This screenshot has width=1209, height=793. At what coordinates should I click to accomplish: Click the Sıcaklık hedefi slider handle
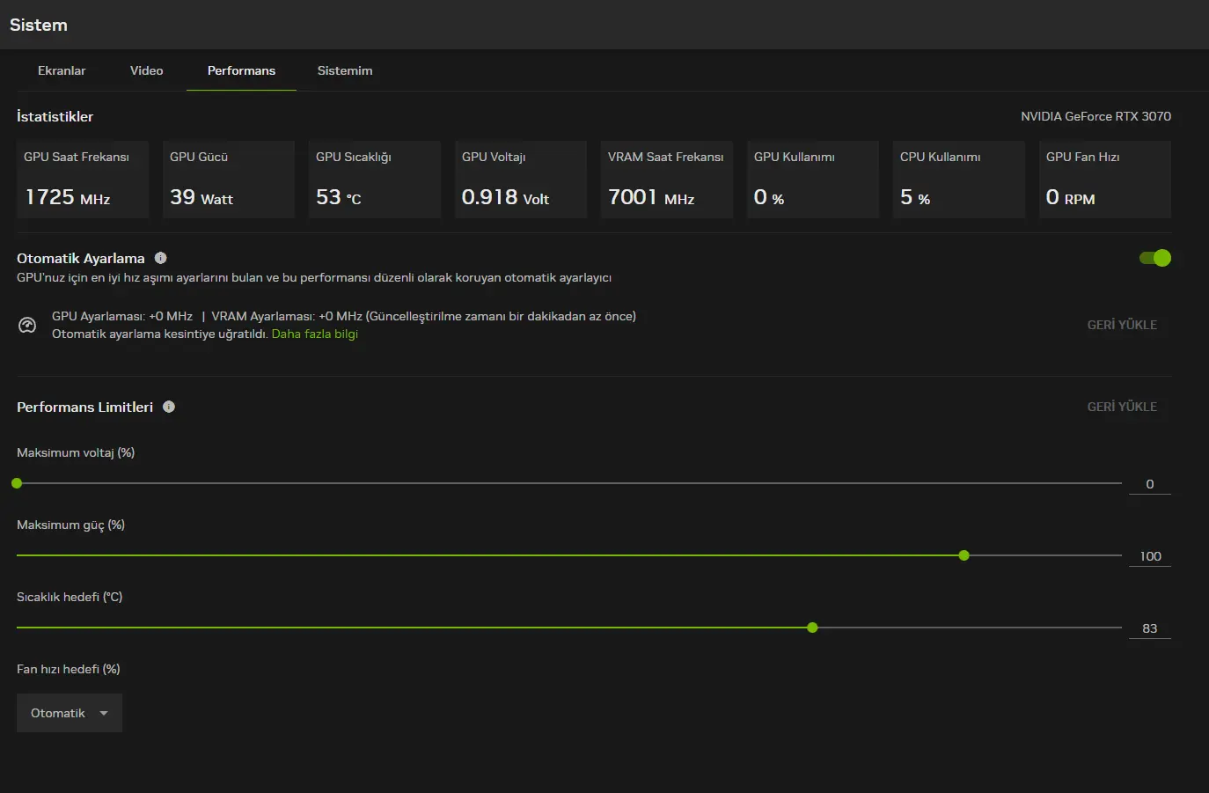(812, 628)
